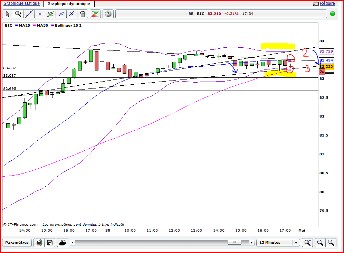This screenshot has height=253, width=344.
Task: Click the 82.695 horizontal line label
Action: 9,89
